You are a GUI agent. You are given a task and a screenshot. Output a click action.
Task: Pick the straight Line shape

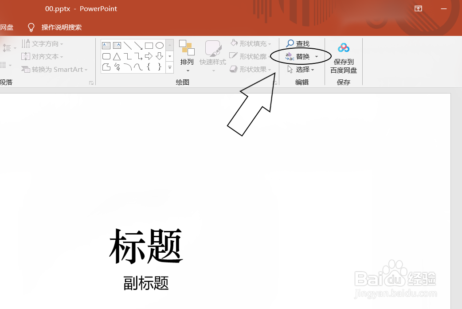(x=128, y=45)
